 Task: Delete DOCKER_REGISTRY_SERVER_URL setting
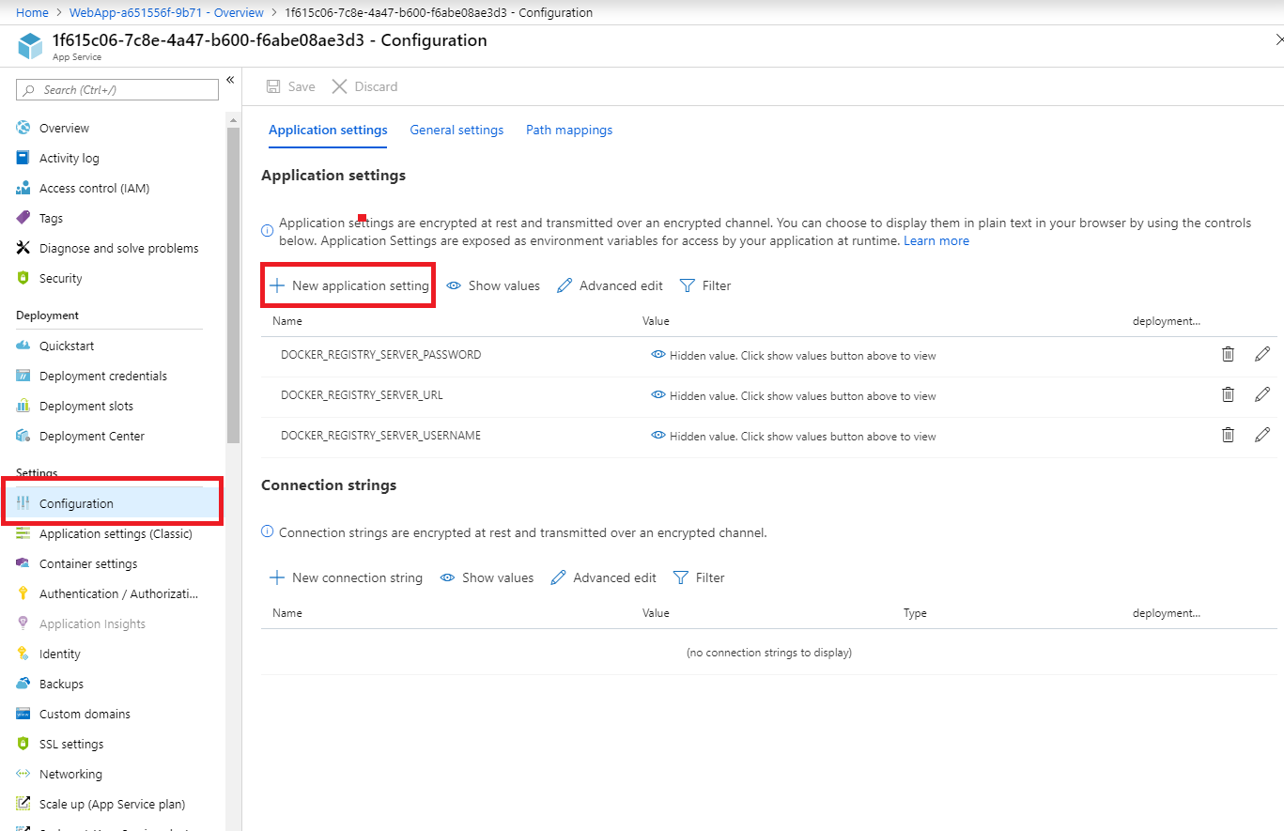point(1228,394)
